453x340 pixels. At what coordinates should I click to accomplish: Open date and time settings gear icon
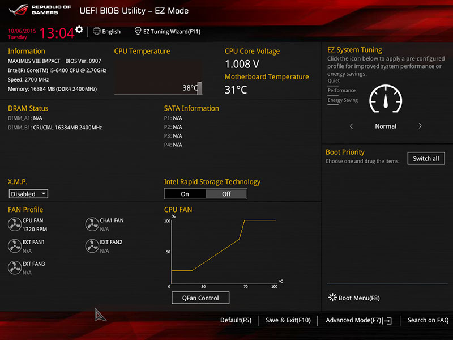coord(79,29)
